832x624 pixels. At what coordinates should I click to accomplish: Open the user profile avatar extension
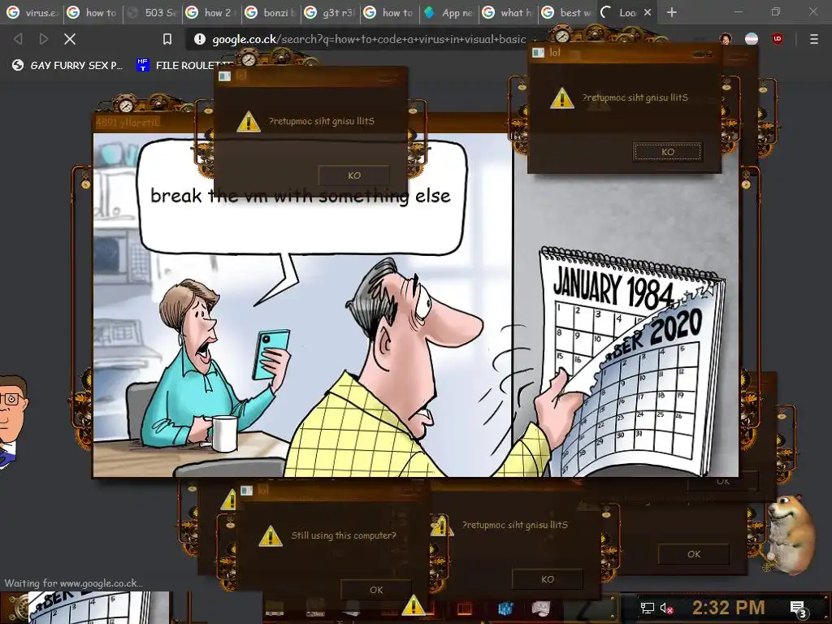coord(726,39)
